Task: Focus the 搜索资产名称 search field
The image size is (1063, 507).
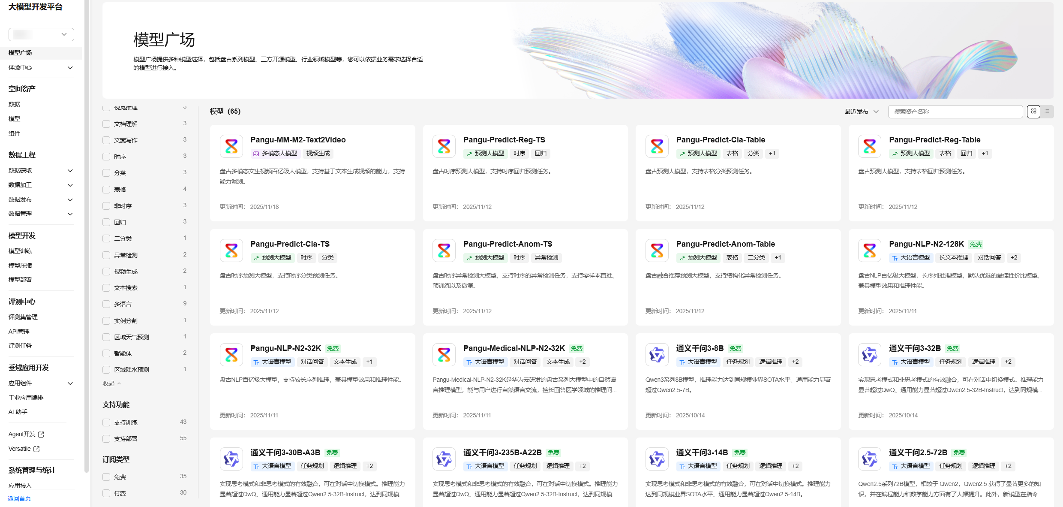Action: pyautogui.click(x=955, y=112)
